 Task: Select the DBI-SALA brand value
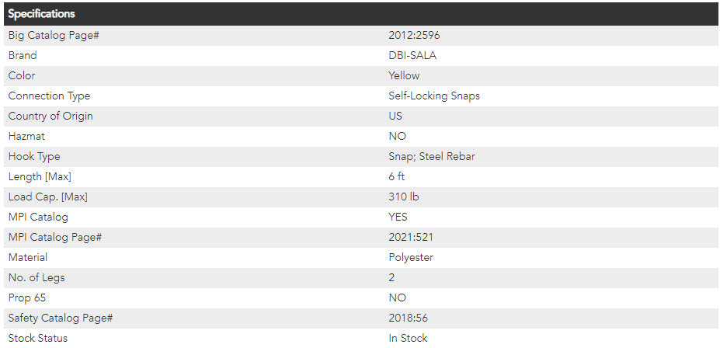411,55
